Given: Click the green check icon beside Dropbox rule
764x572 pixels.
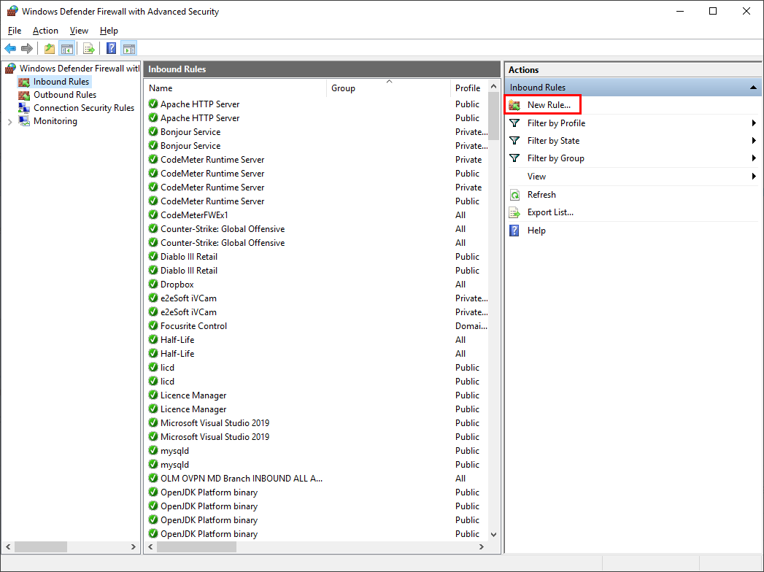Looking at the screenshot, I should pos(153,285).
